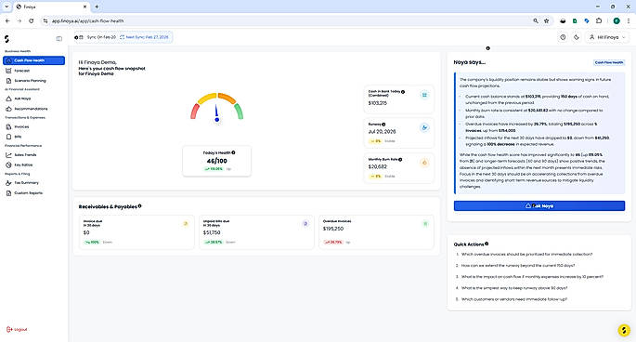This screenshot has height=342, width=636.
Task: Click the Cash in Bank Today icon
Action: 424,95
